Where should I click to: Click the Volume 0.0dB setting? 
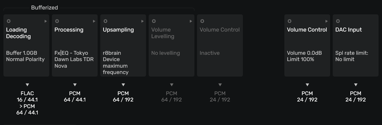(x=304, y=53)
